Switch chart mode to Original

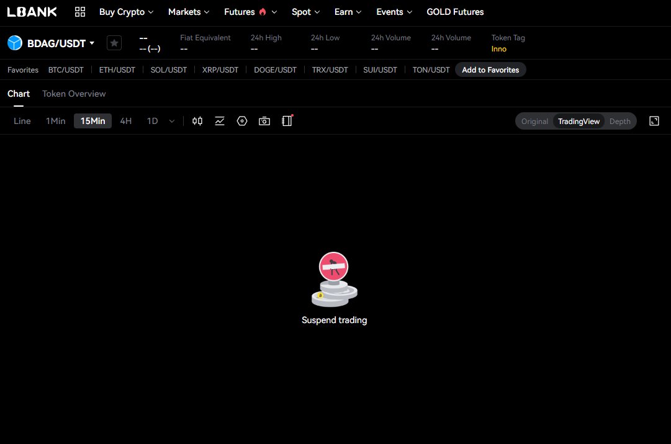click(x=534, y=122)
